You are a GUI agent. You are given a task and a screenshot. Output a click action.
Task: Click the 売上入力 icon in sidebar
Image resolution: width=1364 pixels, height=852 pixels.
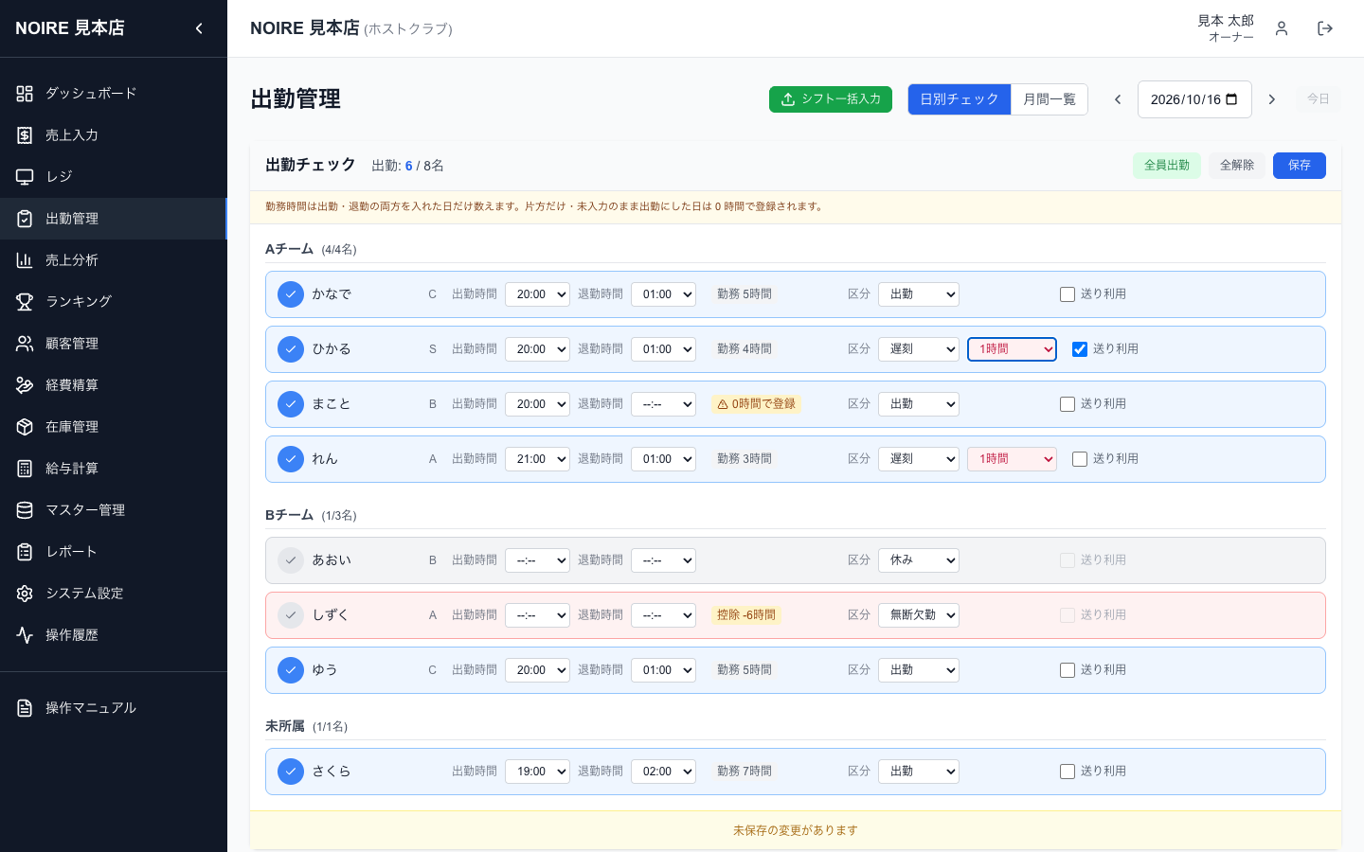tap(25, 135)
